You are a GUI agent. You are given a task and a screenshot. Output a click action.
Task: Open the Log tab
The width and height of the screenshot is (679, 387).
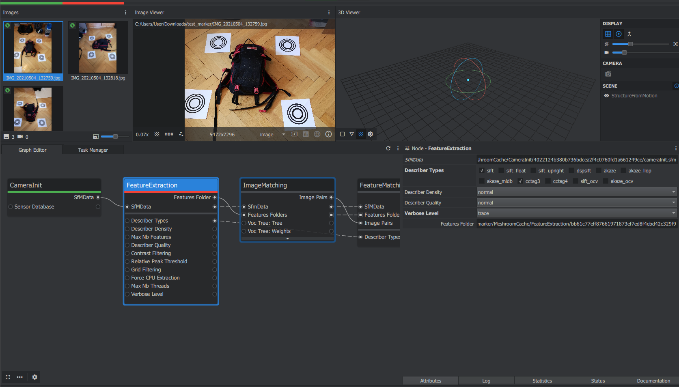tap(486, 381)
